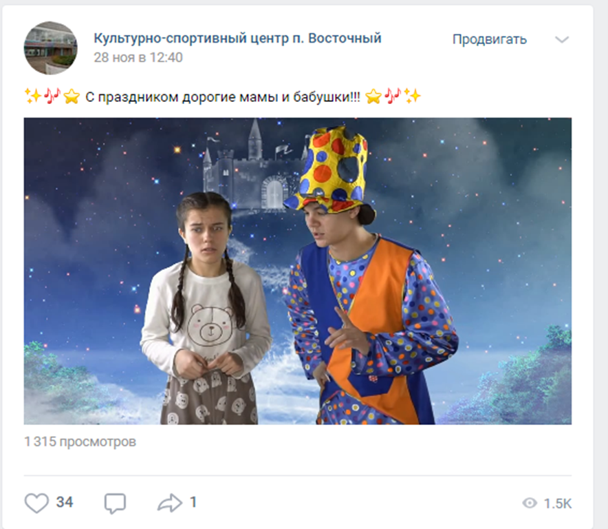Click the 1 315 просмотров label
The height and width of the screenshot is (529, 608).
tap(80, 442)
